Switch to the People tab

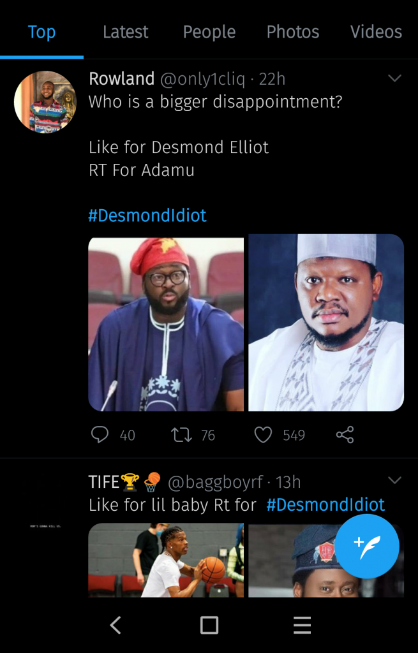pos(209,32)
